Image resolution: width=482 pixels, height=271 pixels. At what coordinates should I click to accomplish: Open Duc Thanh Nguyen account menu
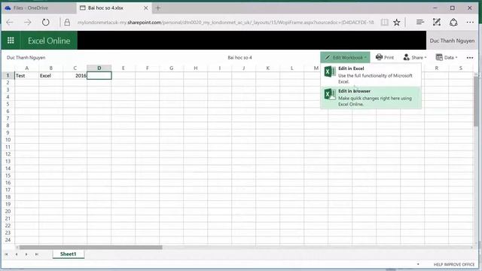point(452,41)
